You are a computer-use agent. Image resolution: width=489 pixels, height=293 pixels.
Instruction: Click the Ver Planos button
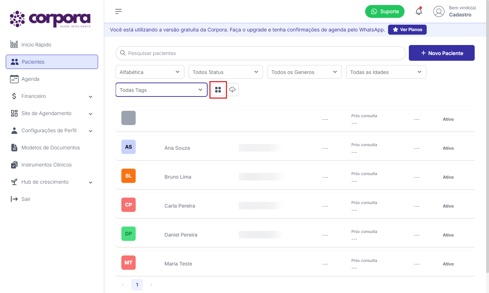(407, 30)
